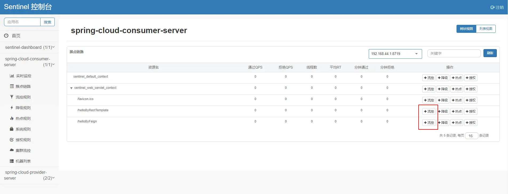Click the sentinel_default_context resource name
This screenshot has height=194, width=508.
point(91,77)
